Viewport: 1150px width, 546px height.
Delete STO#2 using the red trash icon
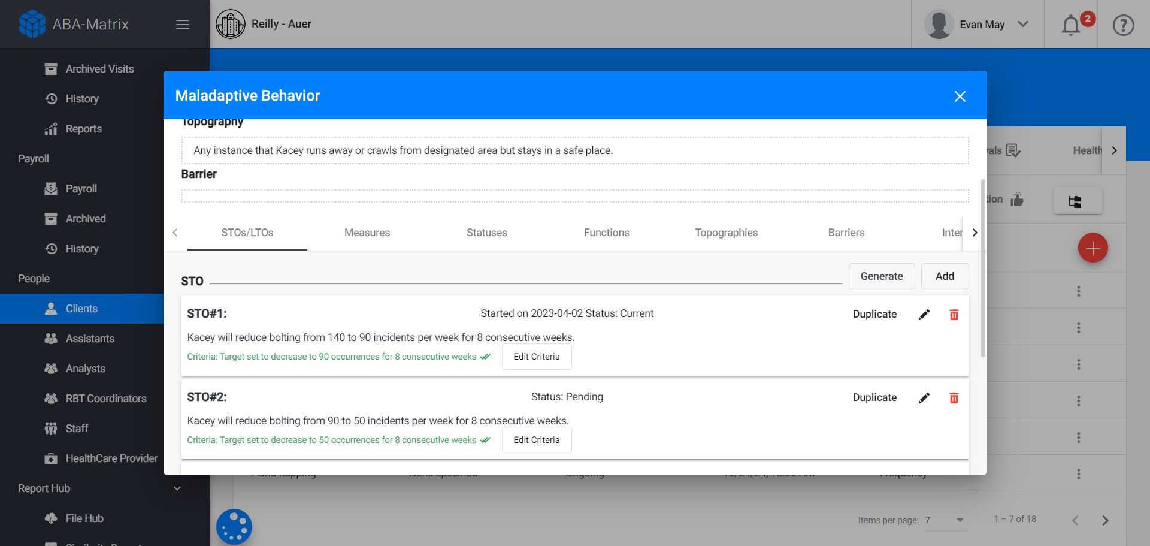point(954,398)
